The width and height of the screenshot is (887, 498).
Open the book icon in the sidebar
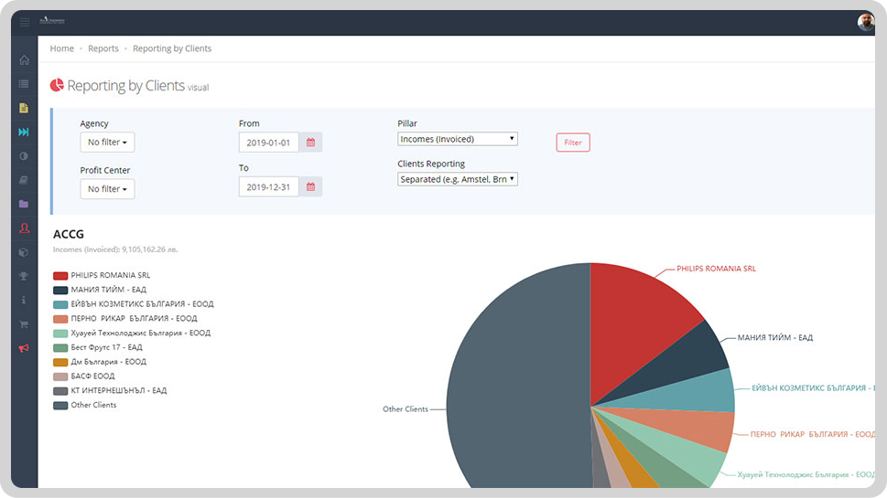(x=24, y=180)
